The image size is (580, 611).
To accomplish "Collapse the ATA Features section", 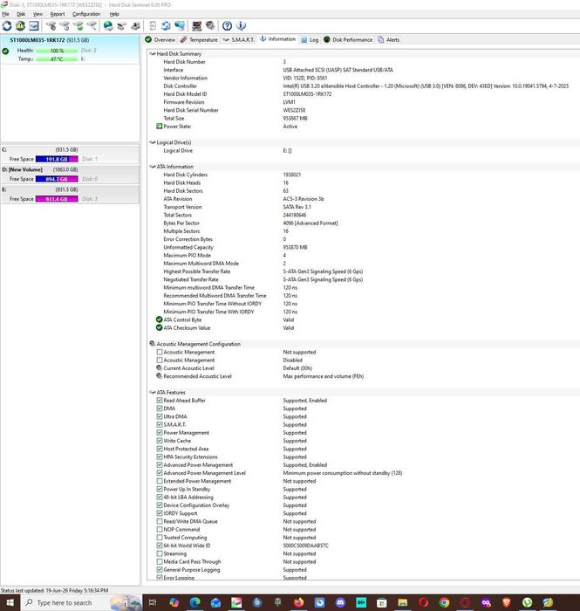I will coord(153,393).
